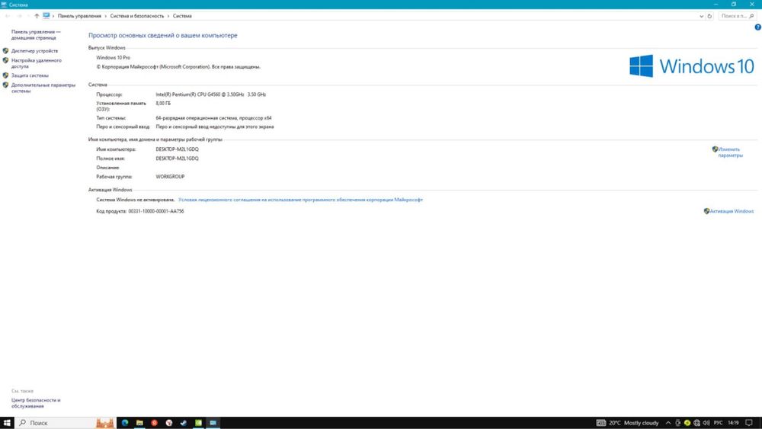Open the weather widget showing Mostly cloudy
Viewport: 762px width, 429px height.
point(627,423)
